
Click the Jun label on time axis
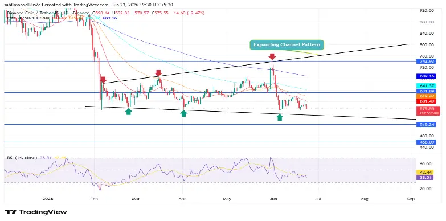[273, 199]
